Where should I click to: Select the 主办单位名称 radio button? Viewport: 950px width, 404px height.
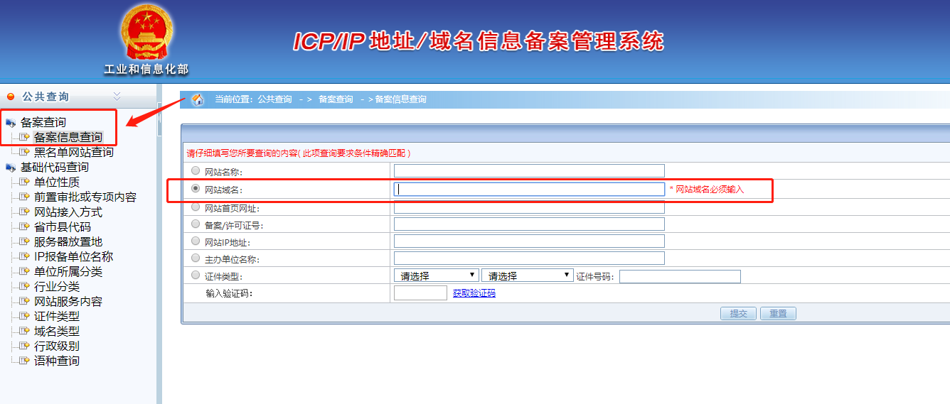pos(196,258)
